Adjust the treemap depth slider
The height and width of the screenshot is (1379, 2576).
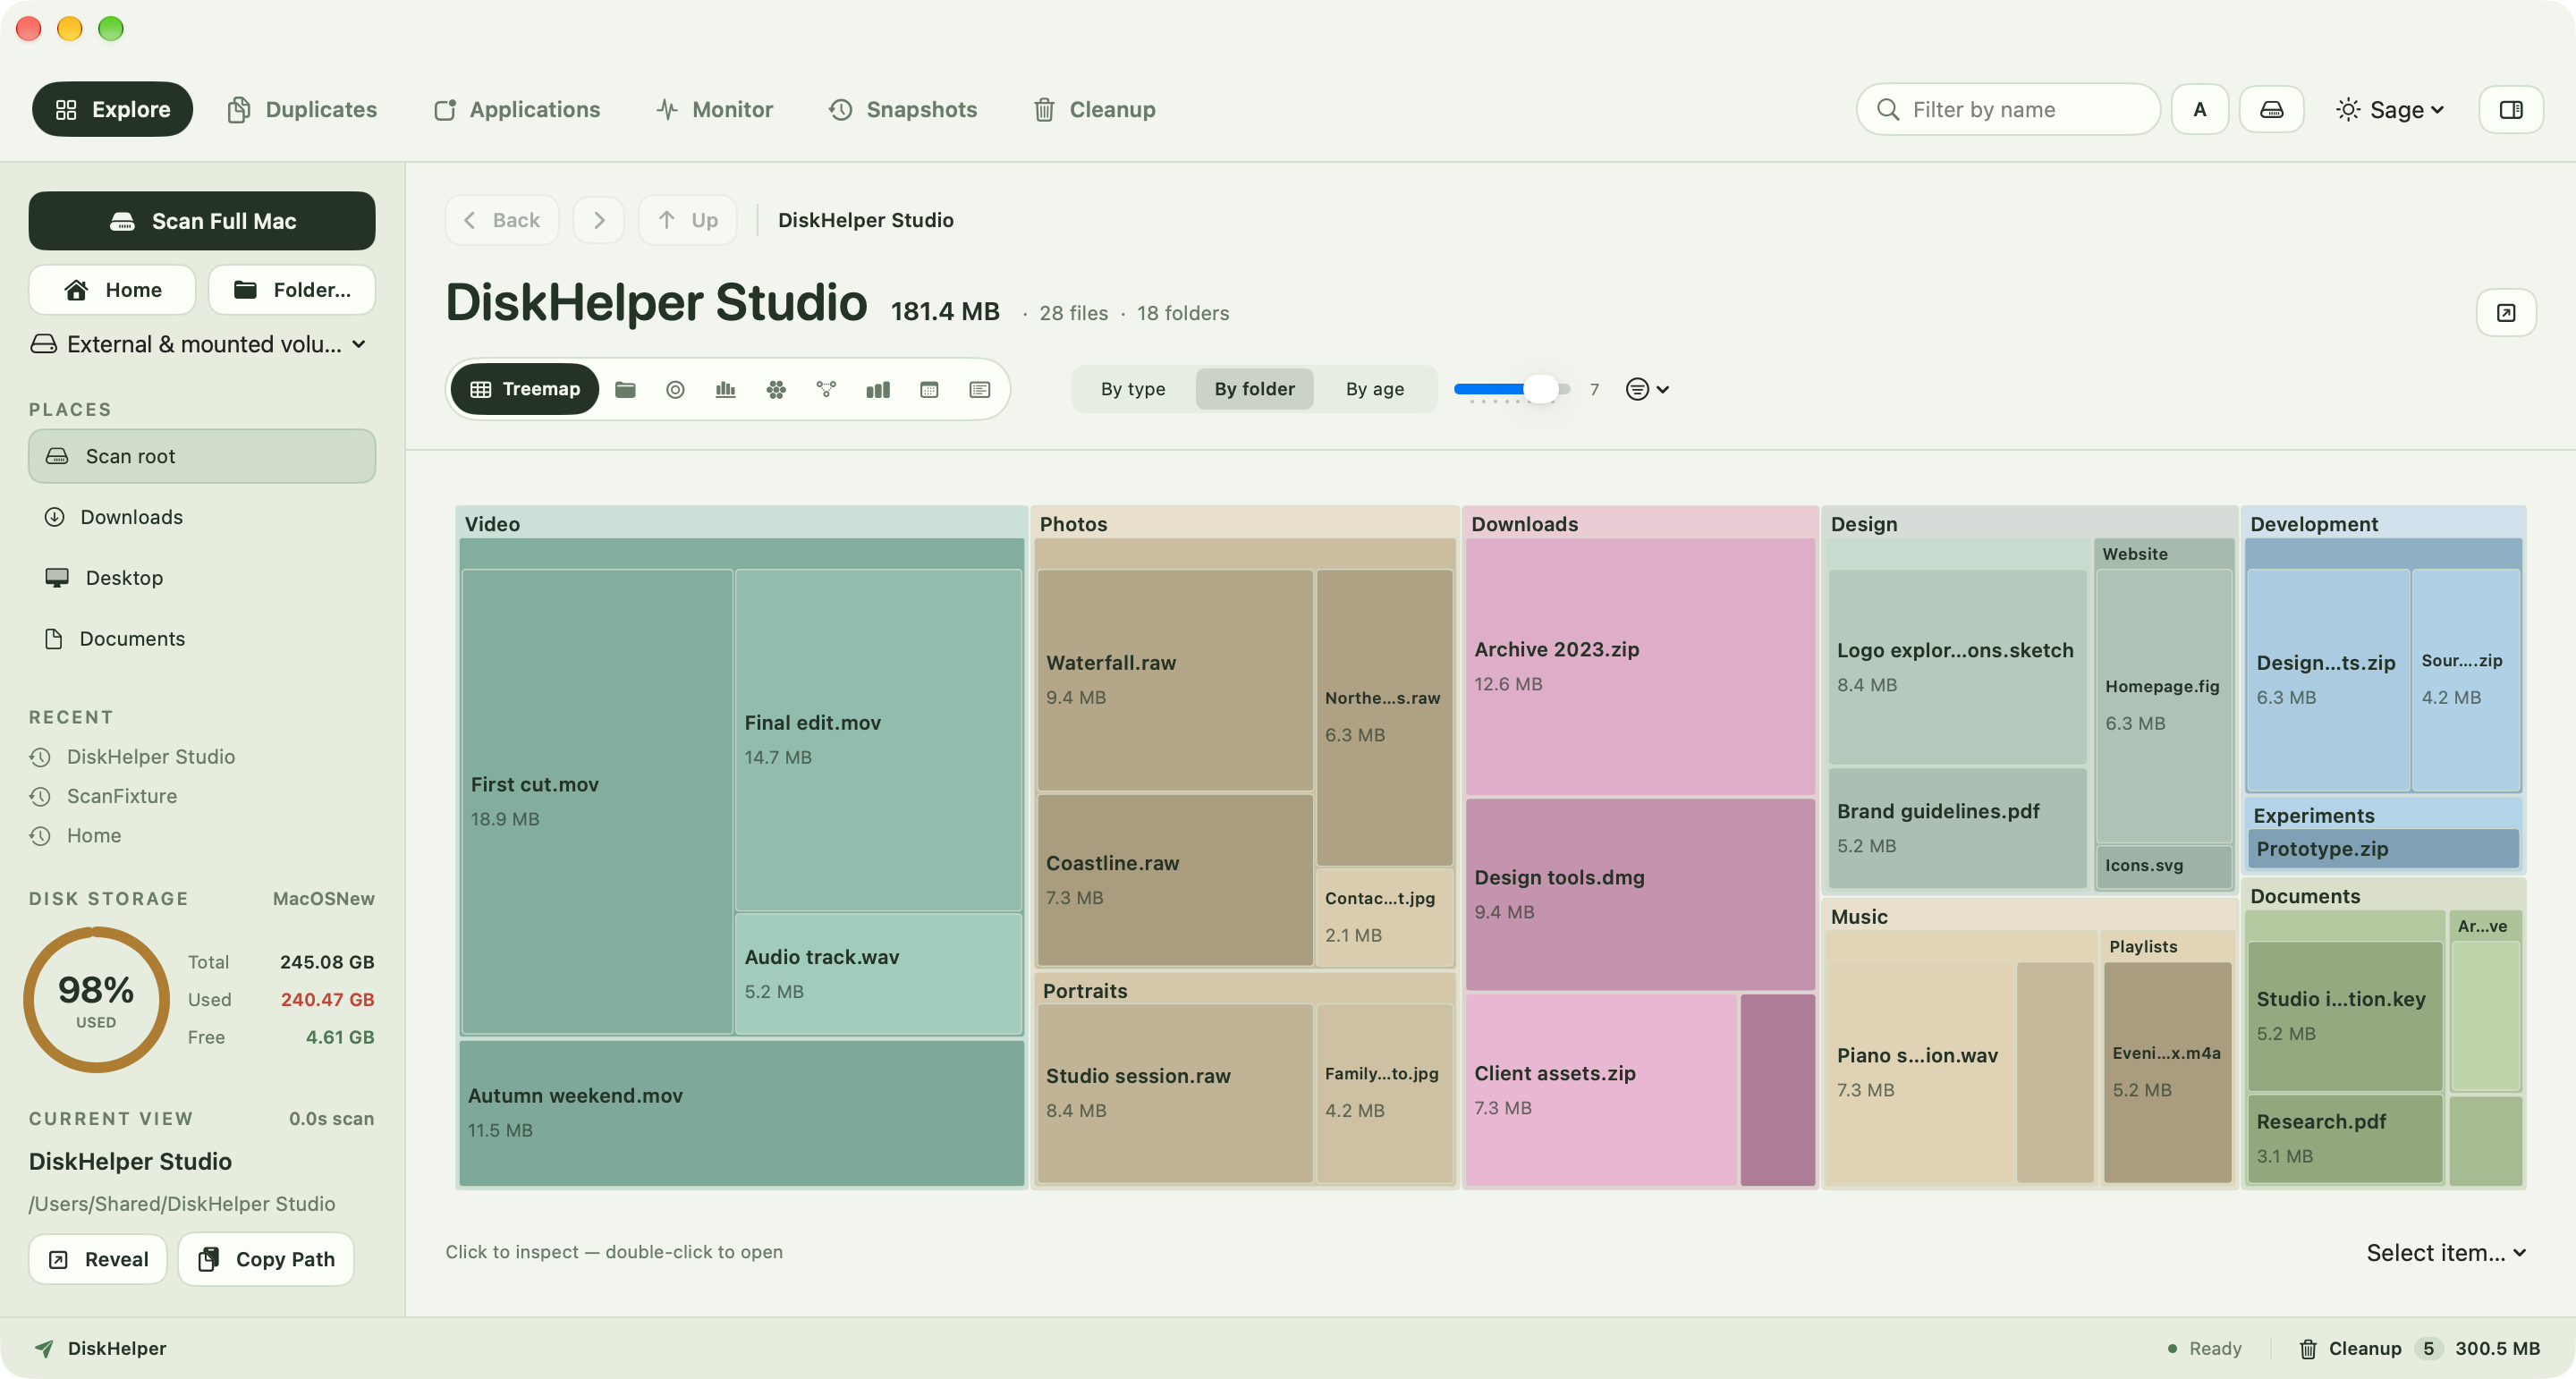coord(1512,389)
